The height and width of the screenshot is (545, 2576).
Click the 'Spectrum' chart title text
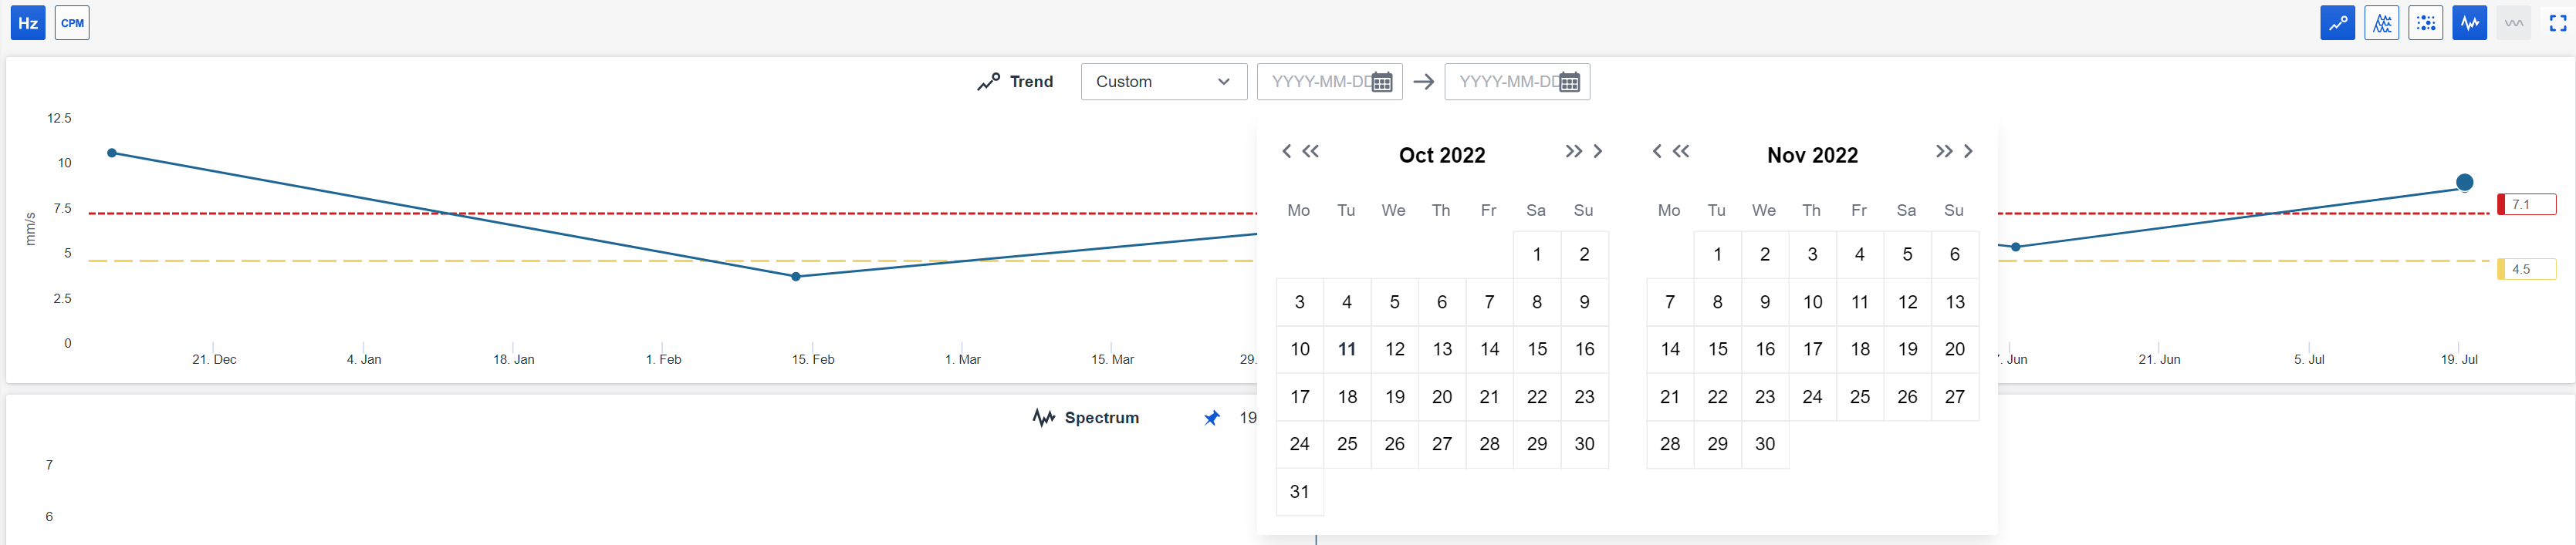pos(1102,419)
